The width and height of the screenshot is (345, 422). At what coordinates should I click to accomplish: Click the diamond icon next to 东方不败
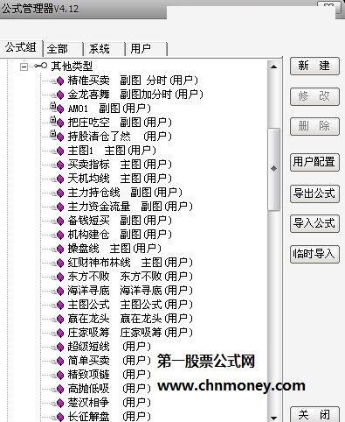point(60,277)
